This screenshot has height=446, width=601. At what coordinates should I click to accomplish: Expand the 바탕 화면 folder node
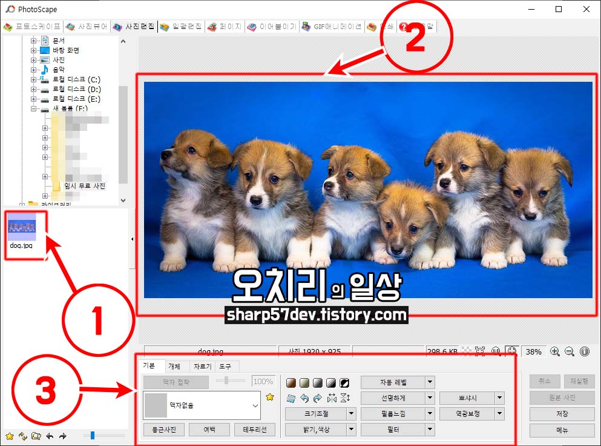33,50
